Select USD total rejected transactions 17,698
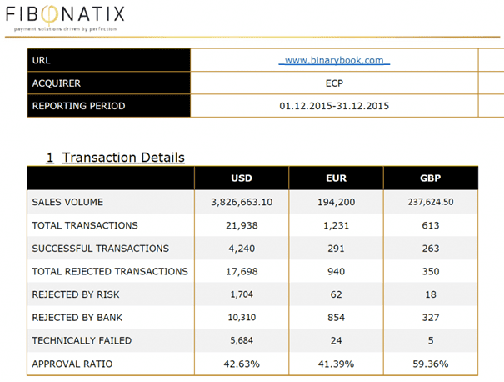The image size is (504, 382). (x=242, y=271)
